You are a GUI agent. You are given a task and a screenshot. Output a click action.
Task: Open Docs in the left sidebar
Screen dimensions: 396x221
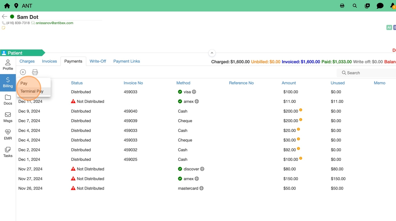[x=8, y=100]
